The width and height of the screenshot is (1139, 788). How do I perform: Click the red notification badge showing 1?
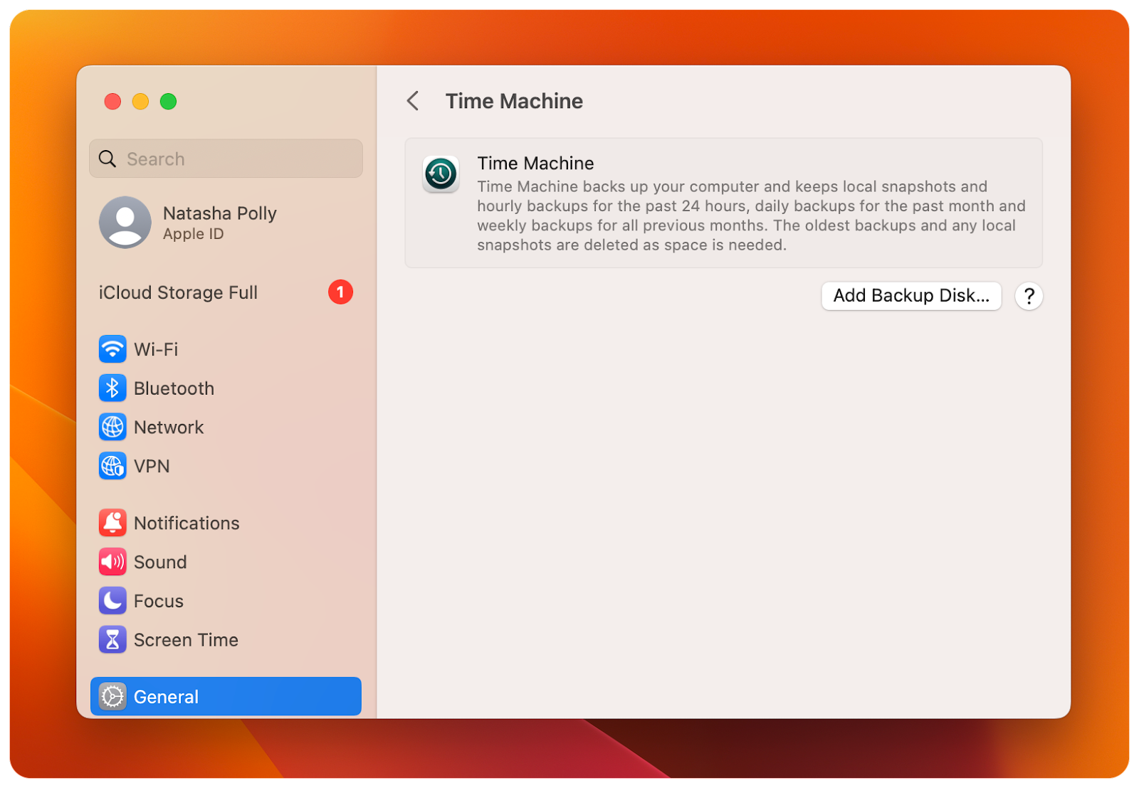coord(340,292)
